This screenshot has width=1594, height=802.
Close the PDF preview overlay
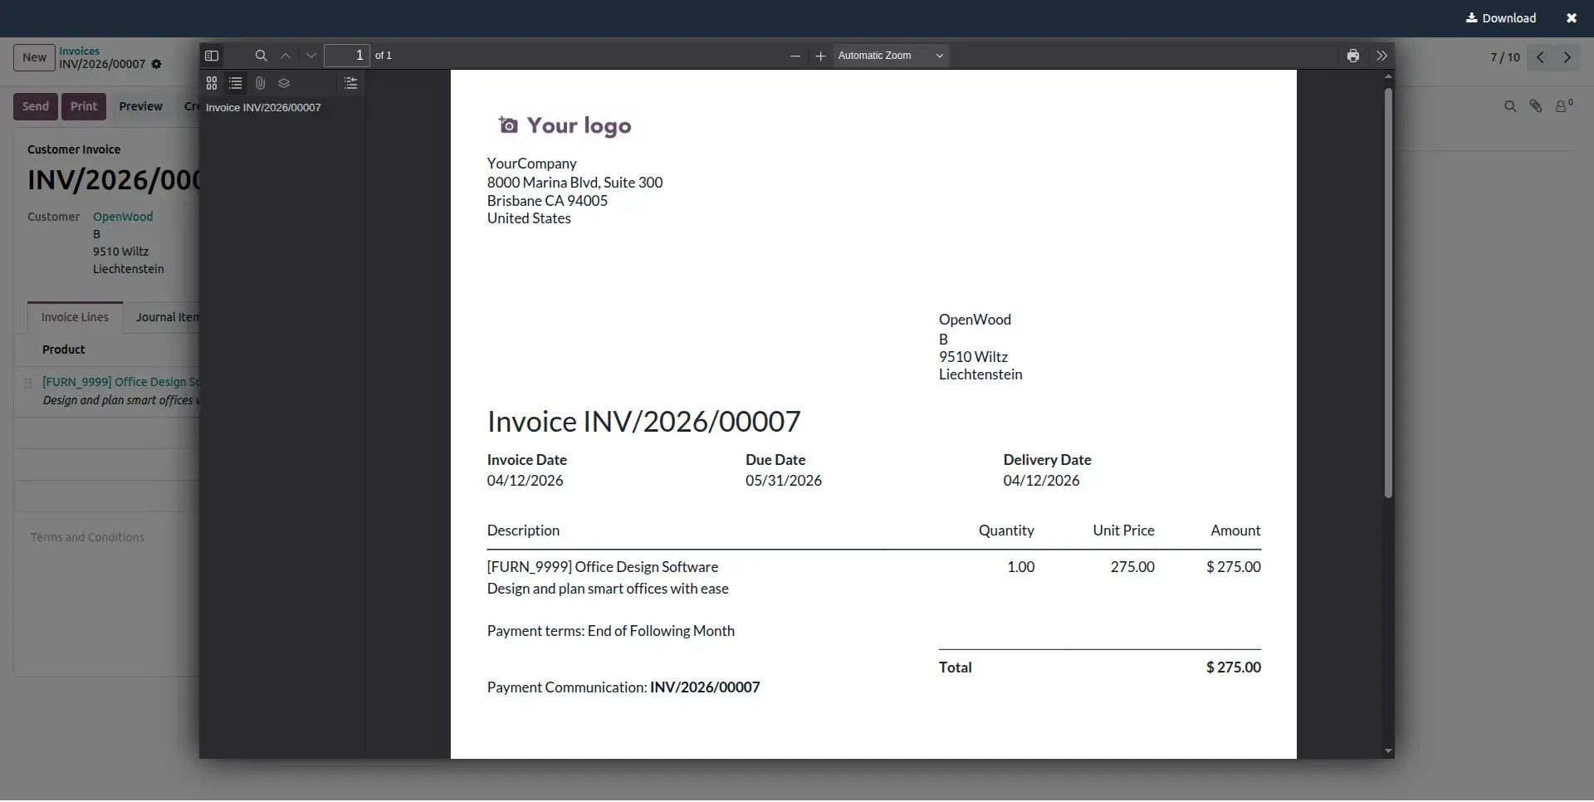[1572, 18]
